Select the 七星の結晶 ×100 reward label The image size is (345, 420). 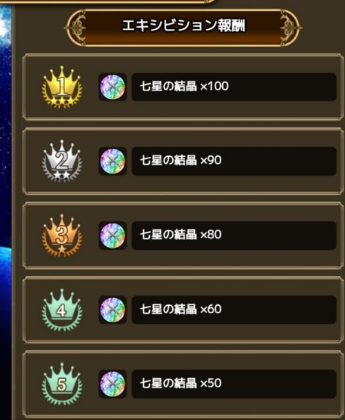[234, 87]
